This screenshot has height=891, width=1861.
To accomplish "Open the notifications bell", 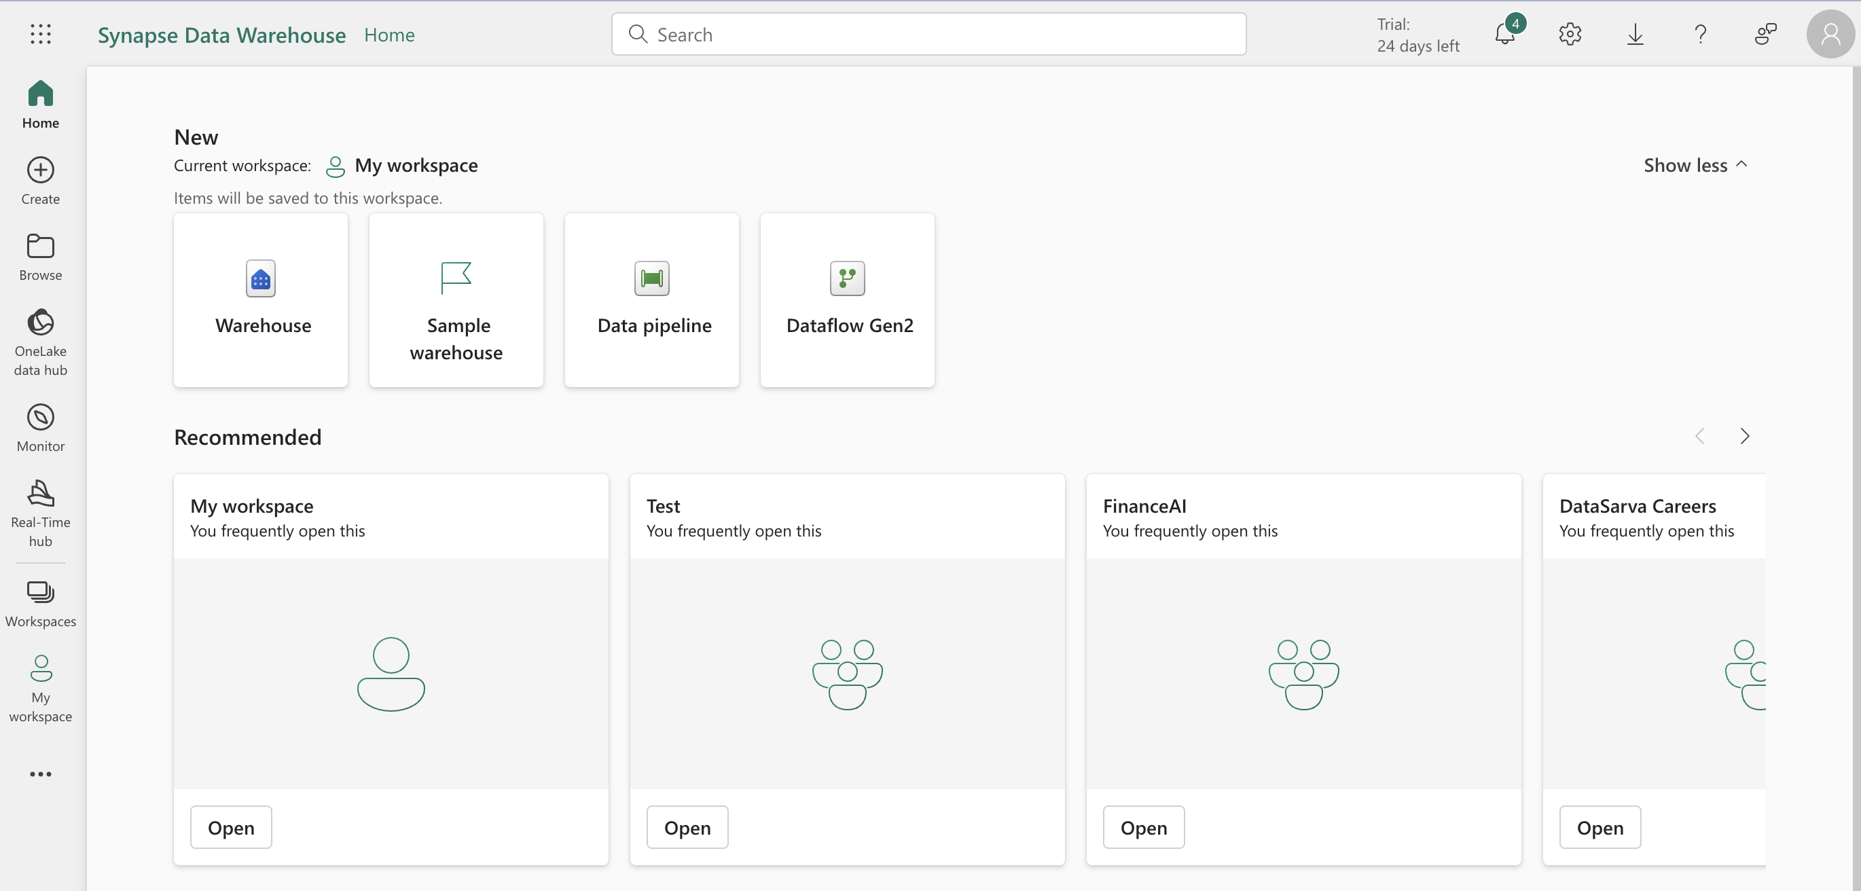I will [1506, 34].
